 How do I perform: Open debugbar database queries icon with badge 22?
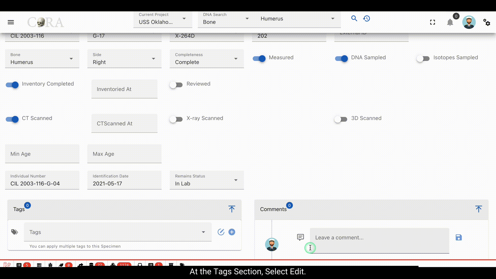tap(97, 265)
